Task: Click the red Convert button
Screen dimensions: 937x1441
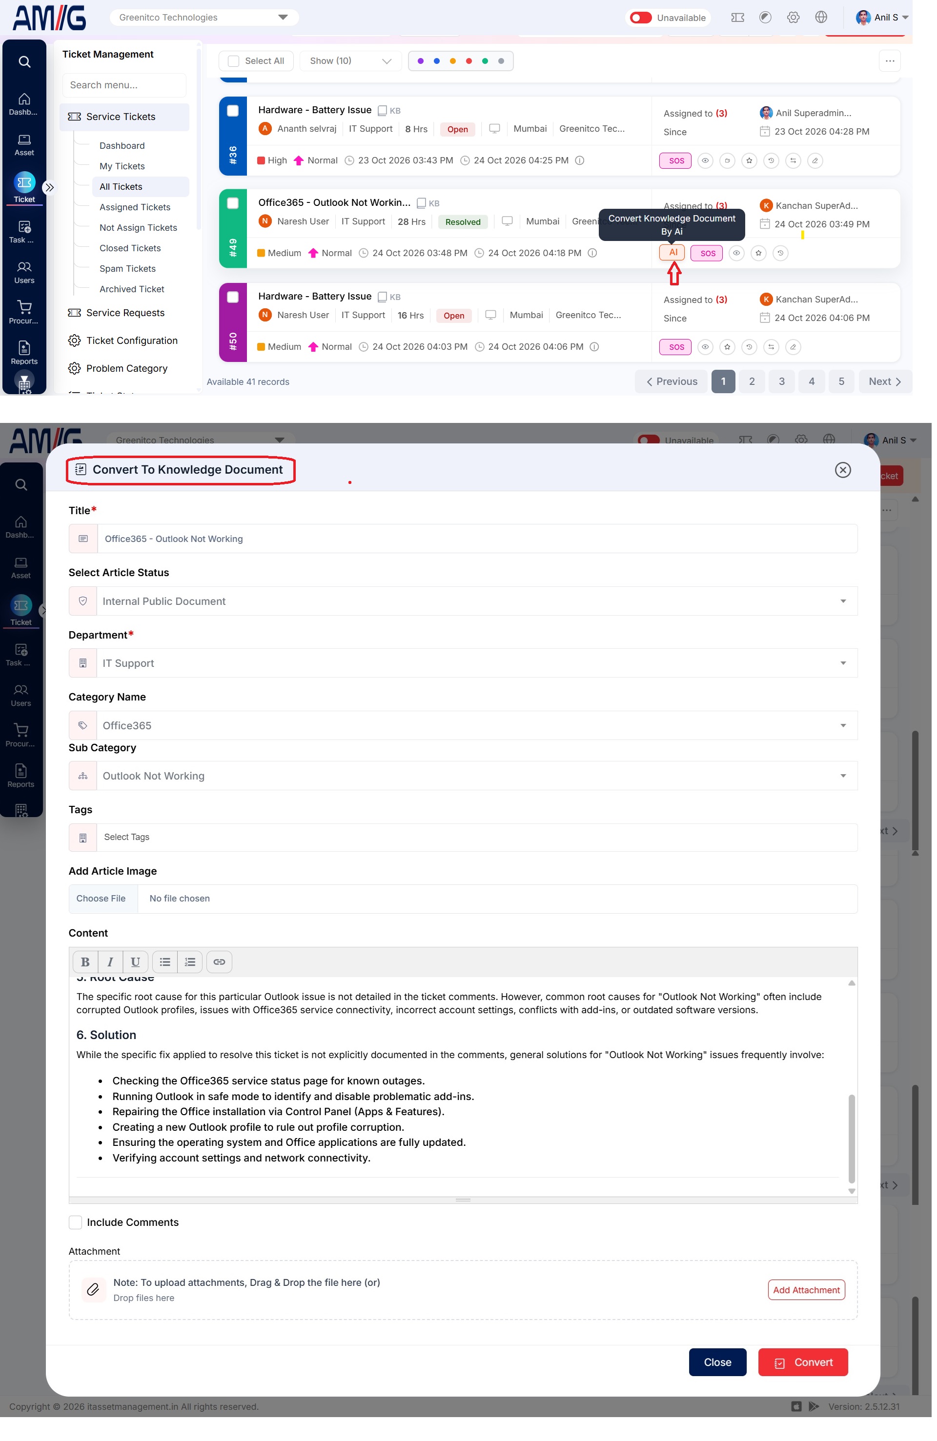Action: [802, 1362]
